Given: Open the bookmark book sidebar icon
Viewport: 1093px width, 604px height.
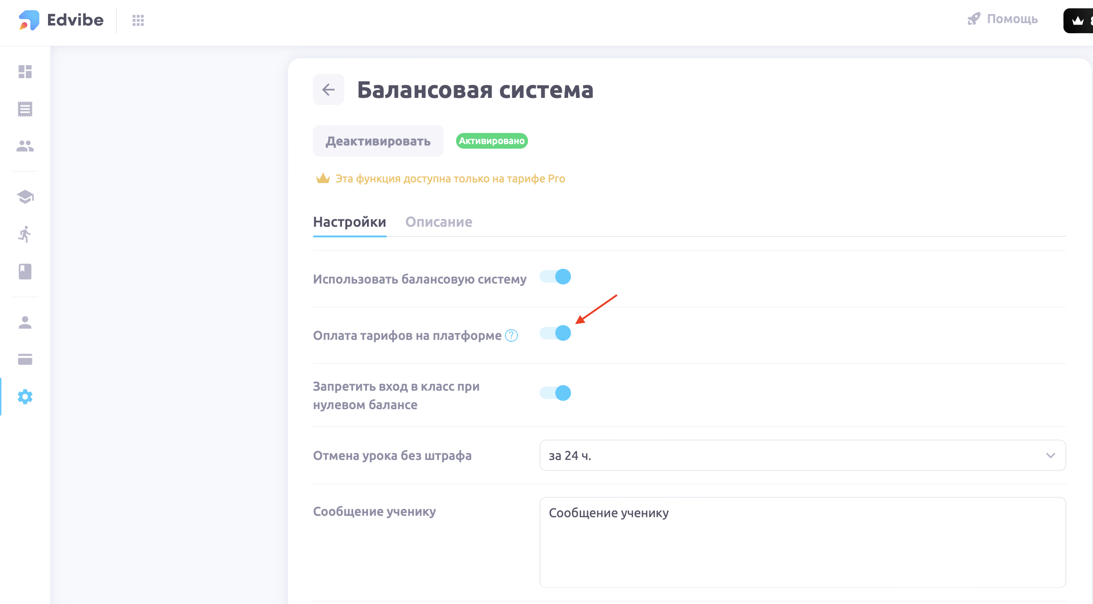Looking at the screenshot, I should (25, 272).
